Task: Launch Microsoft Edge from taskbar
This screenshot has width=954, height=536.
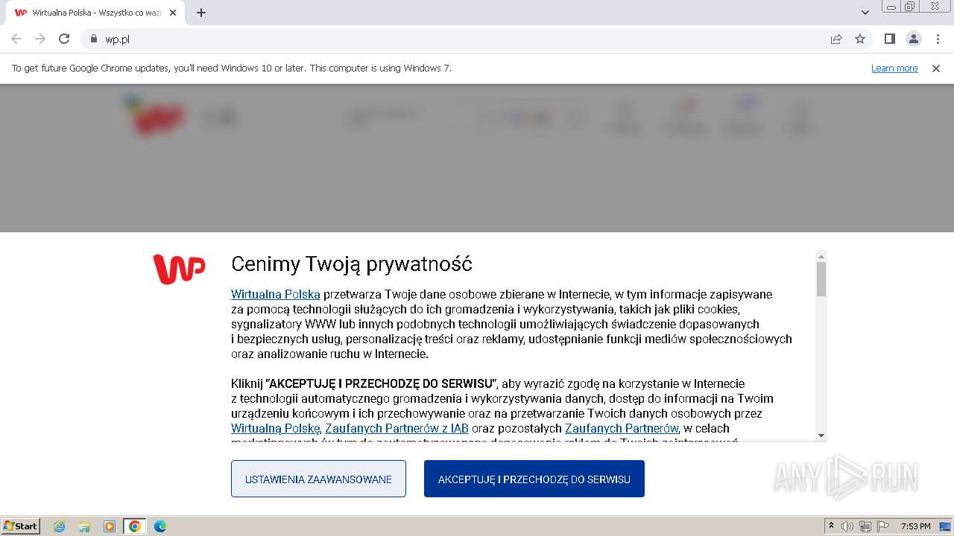Action: 160,526
